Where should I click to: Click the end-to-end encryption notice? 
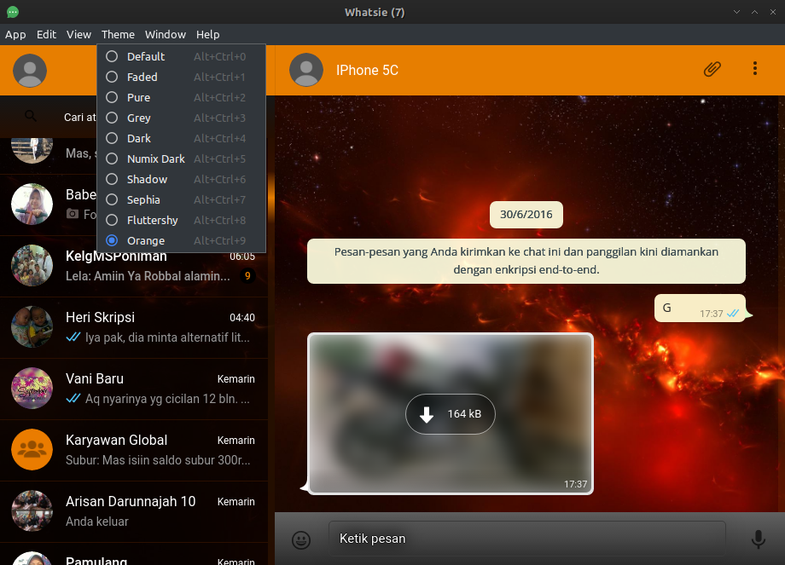[526, 261]
